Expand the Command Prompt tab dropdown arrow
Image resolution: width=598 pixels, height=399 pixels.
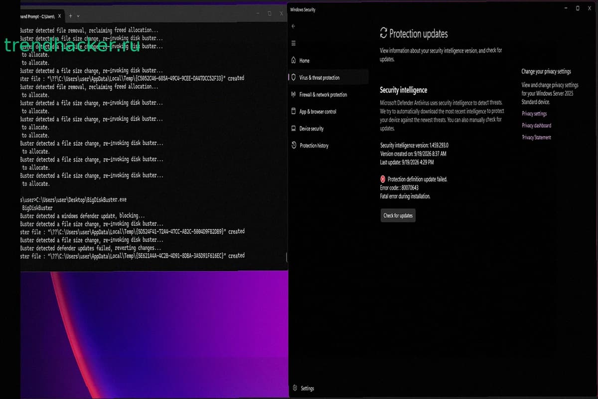[x=78, y=16]
